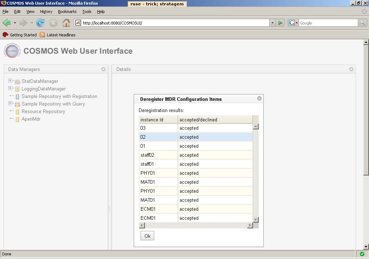369x259 pixels.
Task: Sort by the instance Id column header
Action: (x=159, y=120)
